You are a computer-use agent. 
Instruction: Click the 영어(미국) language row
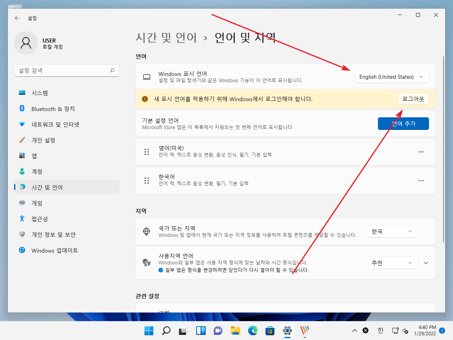[x=285, y=152]
